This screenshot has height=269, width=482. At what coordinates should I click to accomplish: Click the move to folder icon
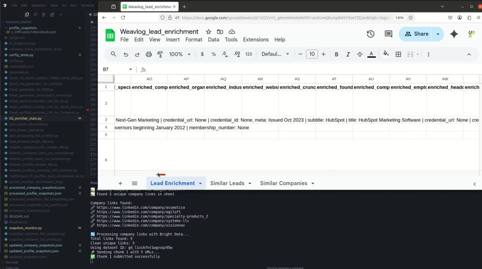(220, 32)
